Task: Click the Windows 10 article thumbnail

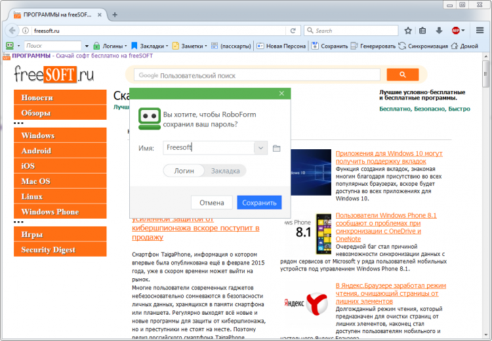Action: pos(311,172)
